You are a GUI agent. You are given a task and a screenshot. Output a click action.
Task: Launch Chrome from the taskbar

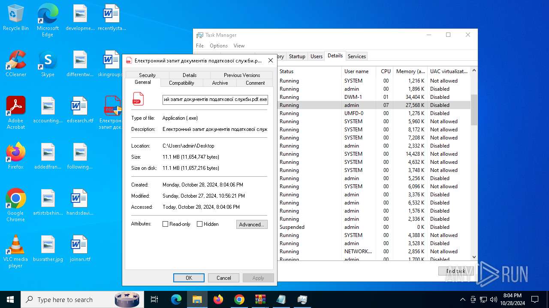tap(239, 299)
